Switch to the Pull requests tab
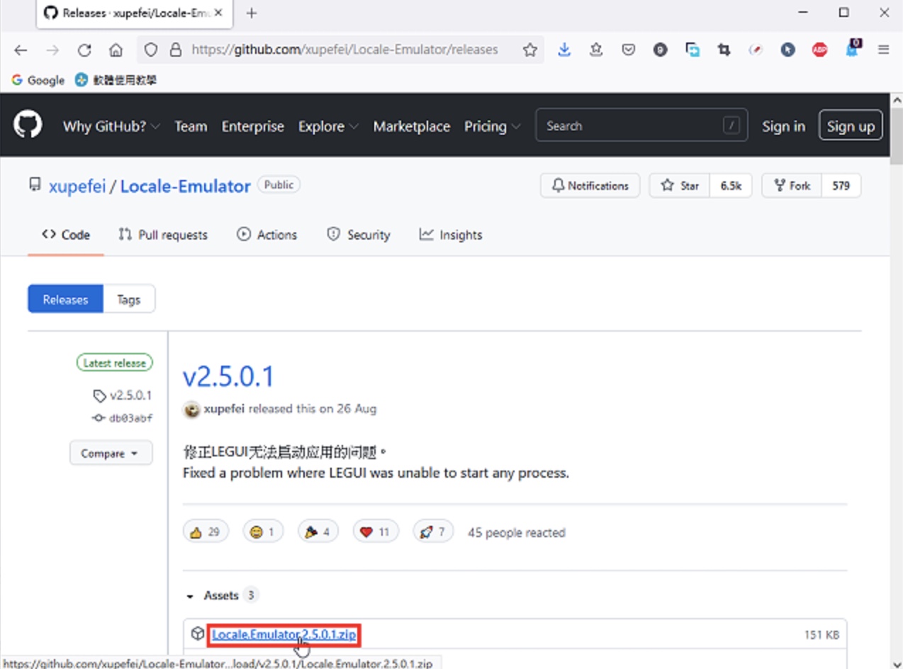903x669 pixels. pos(163,235)
